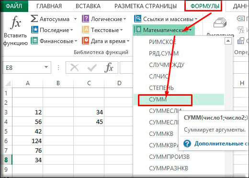
Task: Select СТЕПЕНЬ function
Action: [x=179, y=88]
